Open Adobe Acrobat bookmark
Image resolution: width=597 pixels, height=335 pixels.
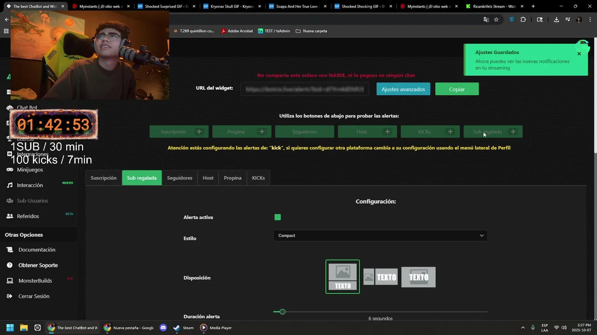[237, 31]
